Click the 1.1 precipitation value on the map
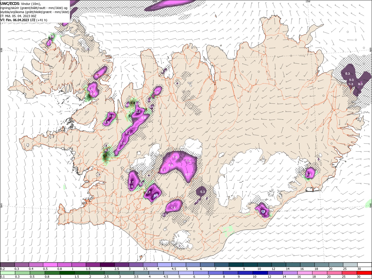 pyautogui.click(x=163, y=170)
